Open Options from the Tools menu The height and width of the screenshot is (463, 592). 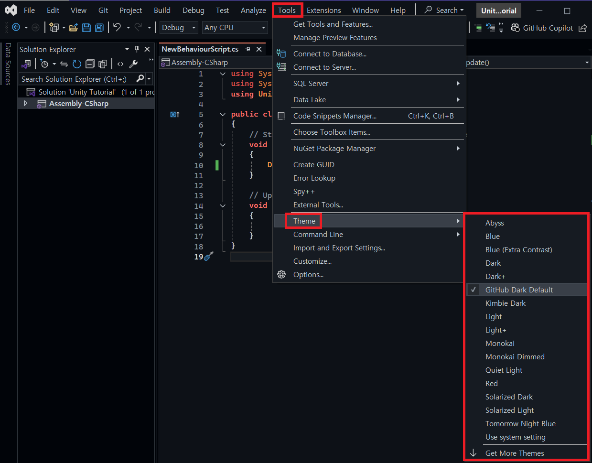369,274
